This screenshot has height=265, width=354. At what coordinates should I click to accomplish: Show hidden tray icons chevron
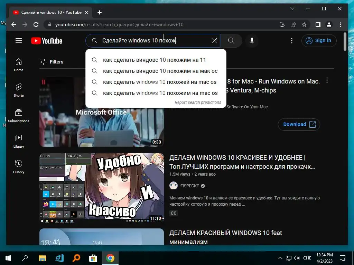pos(280,258)
